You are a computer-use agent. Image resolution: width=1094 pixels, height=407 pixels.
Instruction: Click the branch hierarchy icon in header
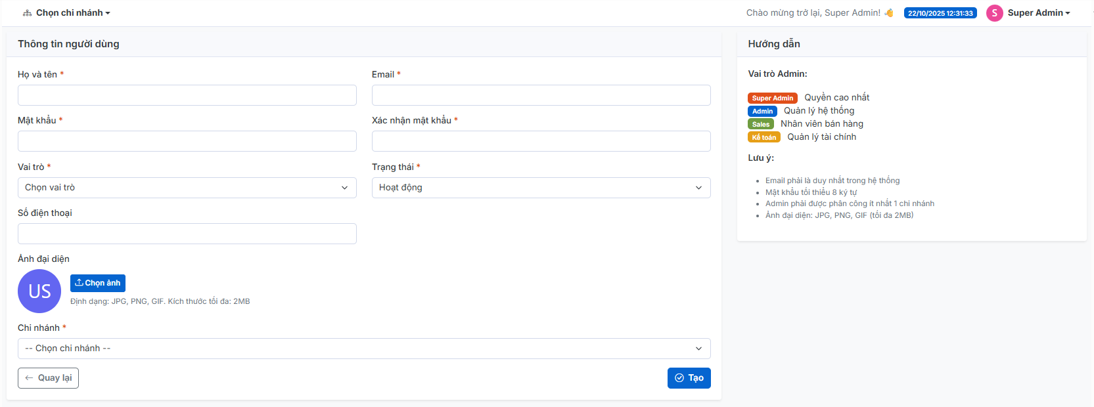click(x=27, y=13)
